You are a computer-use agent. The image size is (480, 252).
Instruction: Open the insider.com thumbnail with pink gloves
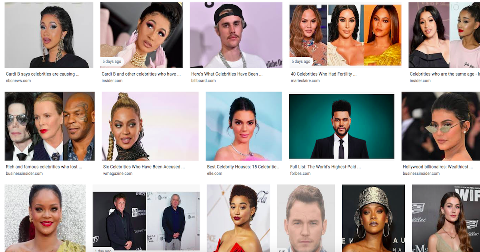tap(141, 35)
